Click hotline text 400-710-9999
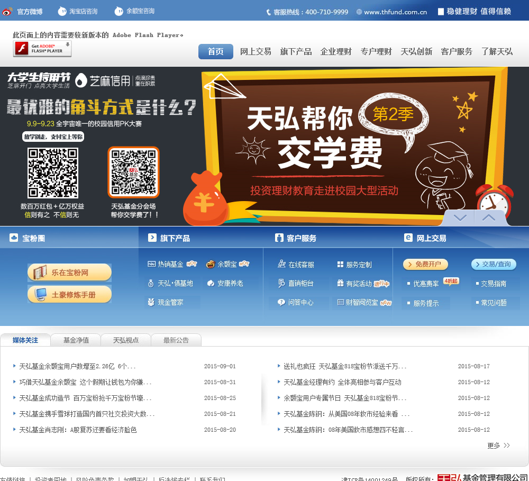This screenshot has width=529, height=481. 326,12
